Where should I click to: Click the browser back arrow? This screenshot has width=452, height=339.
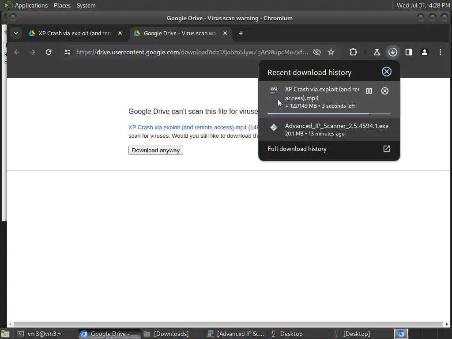click(17, 52)
